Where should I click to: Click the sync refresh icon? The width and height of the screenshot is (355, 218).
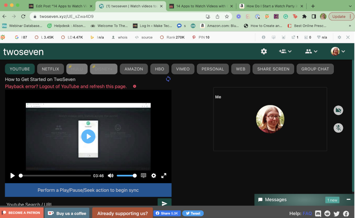[x=168, y=79]
